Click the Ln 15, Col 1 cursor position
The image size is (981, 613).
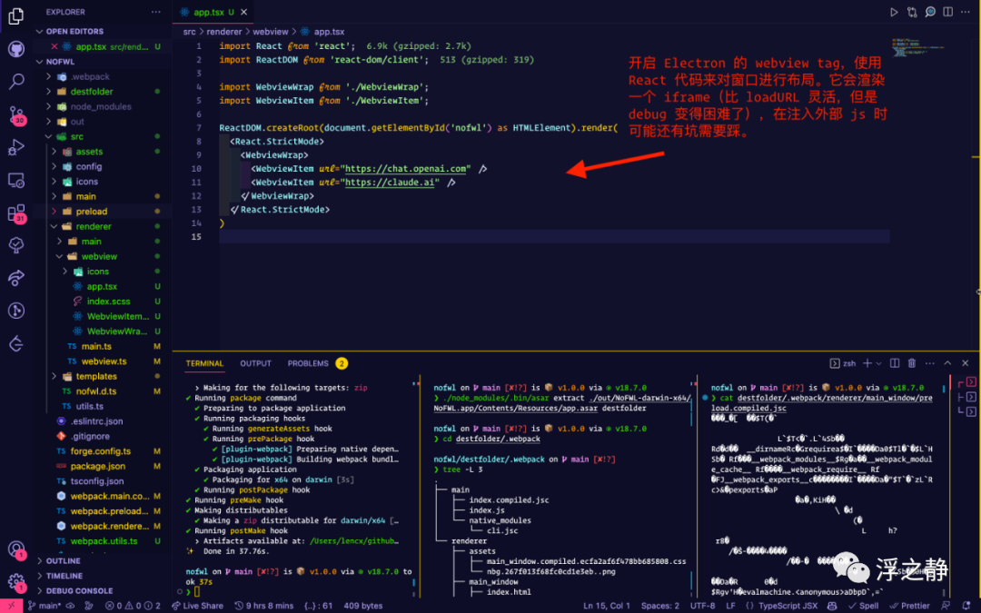tap(606, 606)
